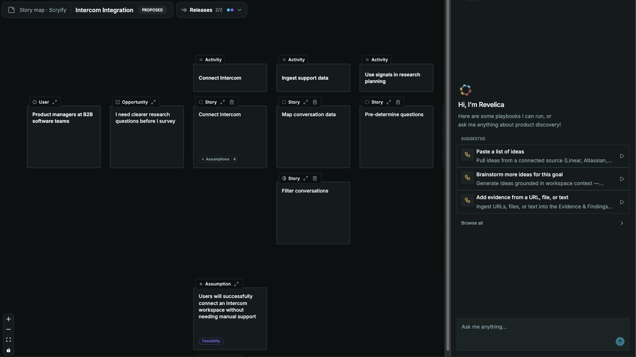Toggle the canvas lock
Viewport: 636px width, 357px height.
[x=8, y=350]
